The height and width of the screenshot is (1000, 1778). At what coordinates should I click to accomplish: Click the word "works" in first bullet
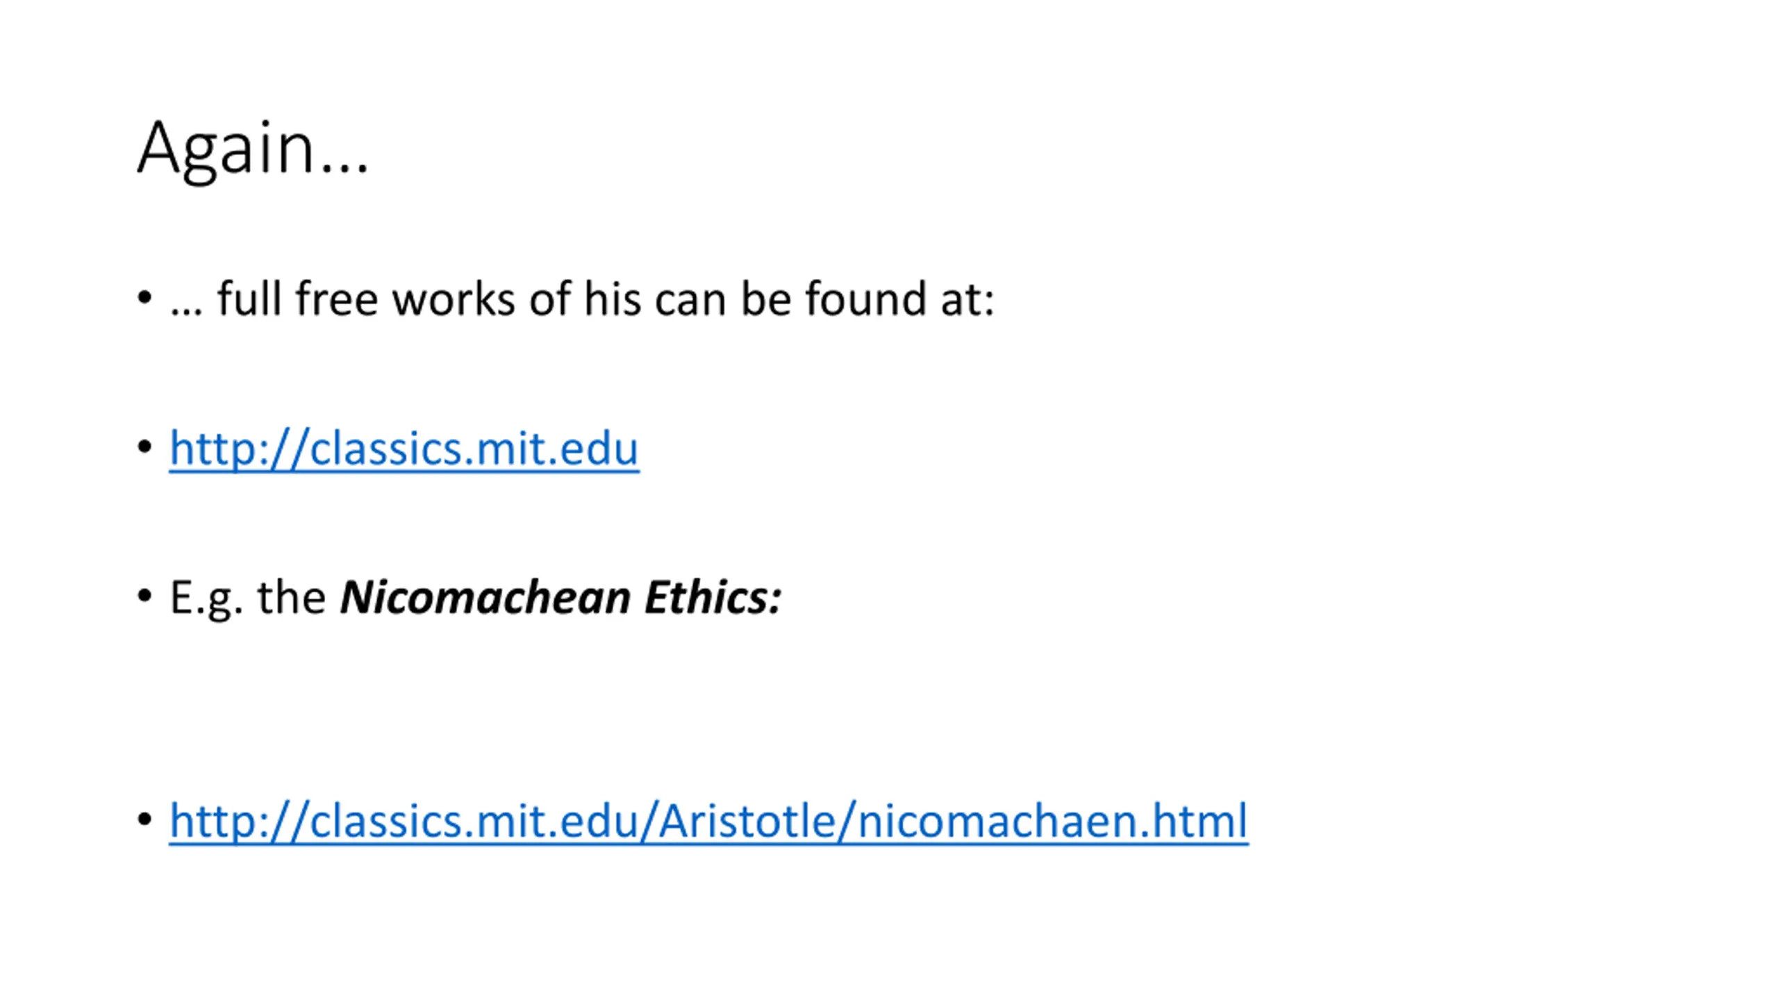(454, 299)
